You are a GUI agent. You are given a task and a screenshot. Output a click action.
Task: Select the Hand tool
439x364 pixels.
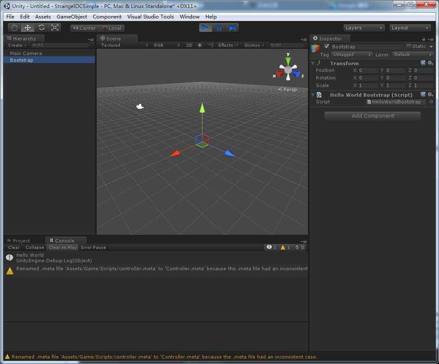click(14, 28)
